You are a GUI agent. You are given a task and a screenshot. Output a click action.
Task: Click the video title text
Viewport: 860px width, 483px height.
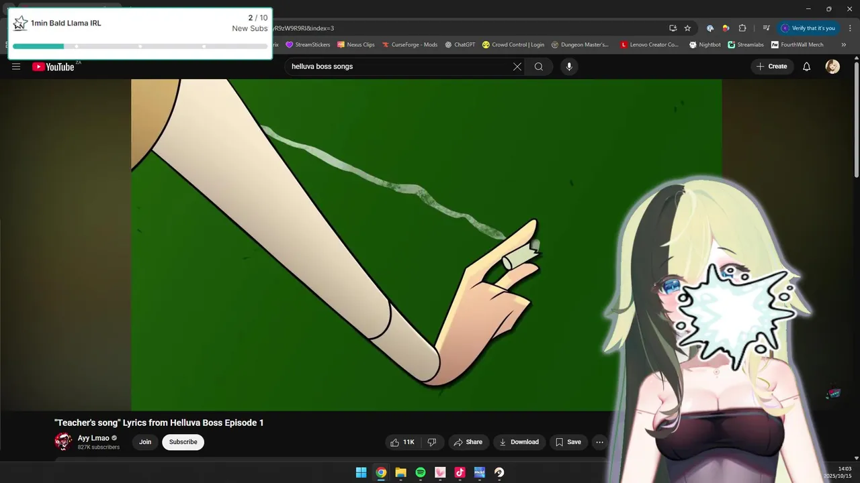click(x=159, y=423)
